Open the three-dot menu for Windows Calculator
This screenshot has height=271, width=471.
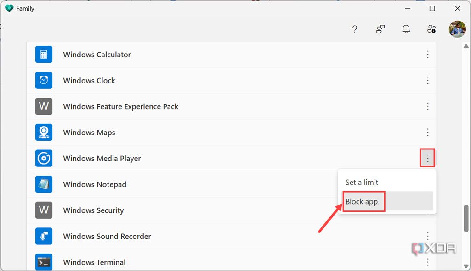click(427, 54)
